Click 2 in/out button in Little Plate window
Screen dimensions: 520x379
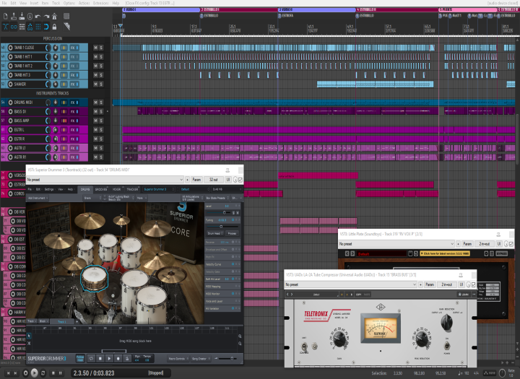coord(484,244)
